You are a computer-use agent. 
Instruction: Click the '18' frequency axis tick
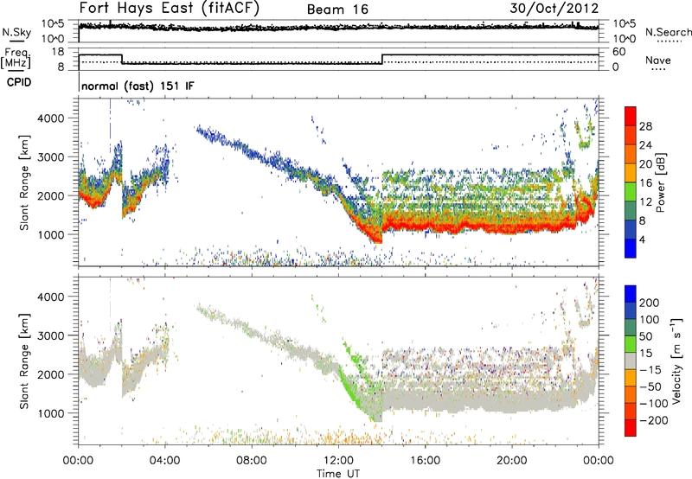[58, 52]
